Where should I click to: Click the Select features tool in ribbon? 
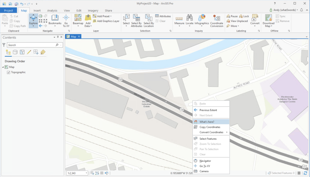click(126, 21)
